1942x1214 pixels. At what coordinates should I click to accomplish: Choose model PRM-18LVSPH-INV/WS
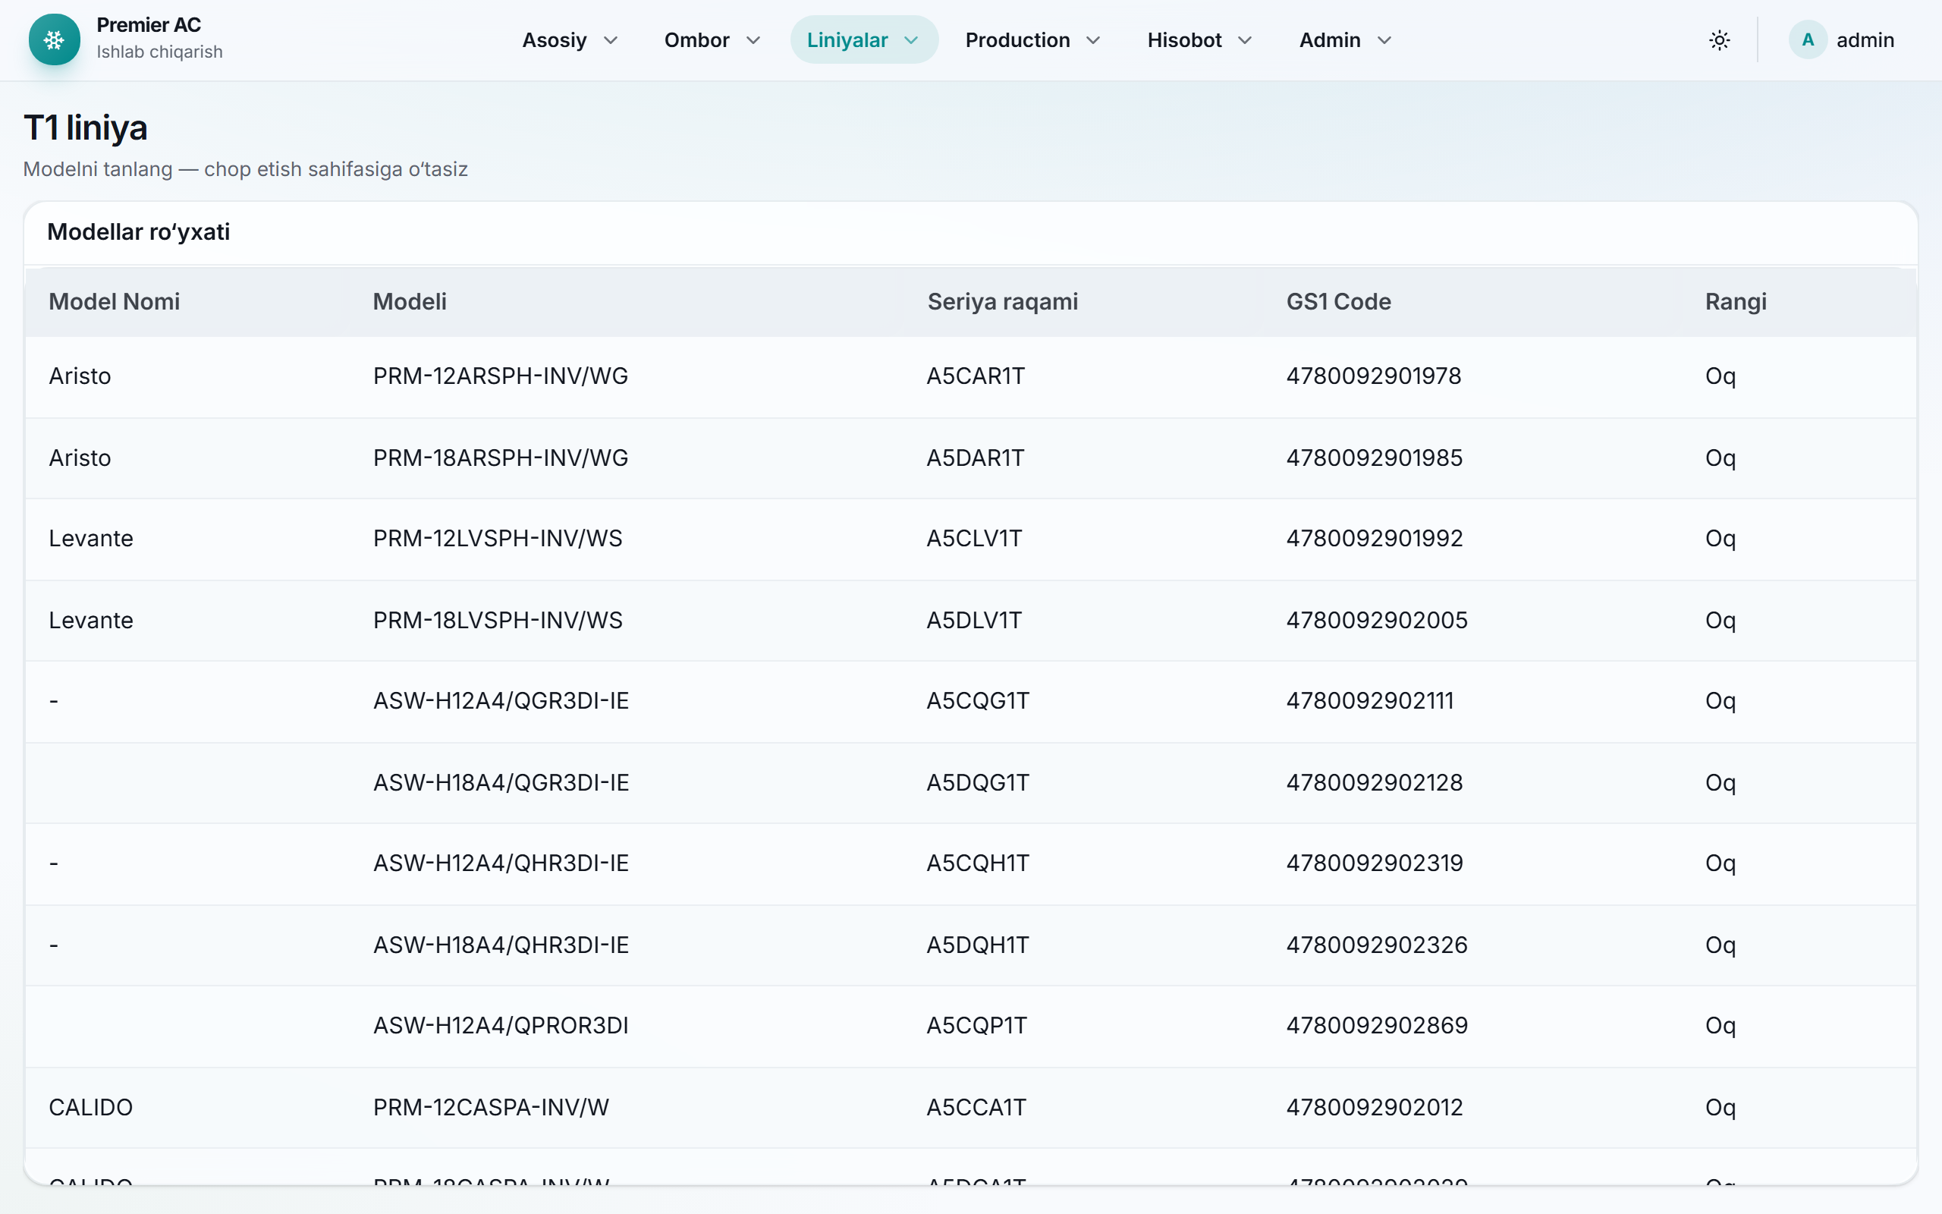coord(971,621)
